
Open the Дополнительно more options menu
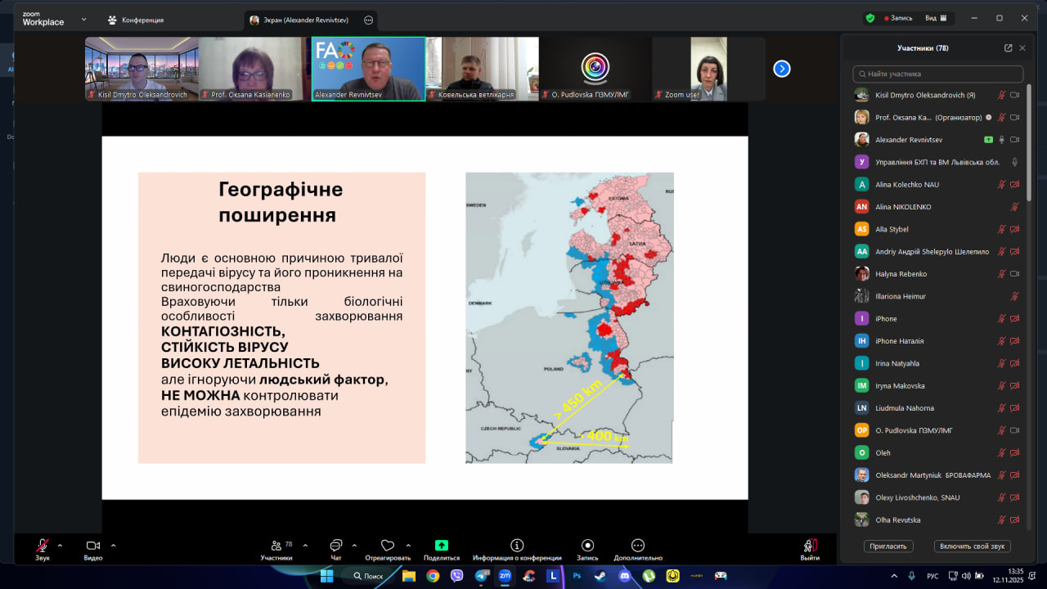point(638,546)
